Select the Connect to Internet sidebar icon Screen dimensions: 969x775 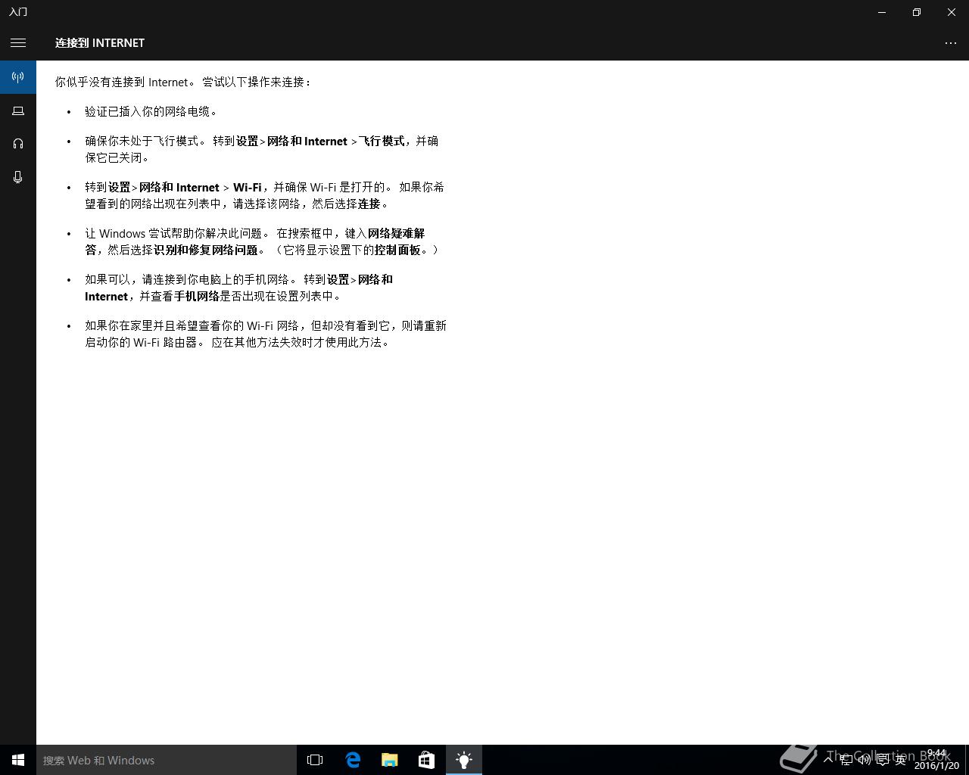click(x=18, y=77)
